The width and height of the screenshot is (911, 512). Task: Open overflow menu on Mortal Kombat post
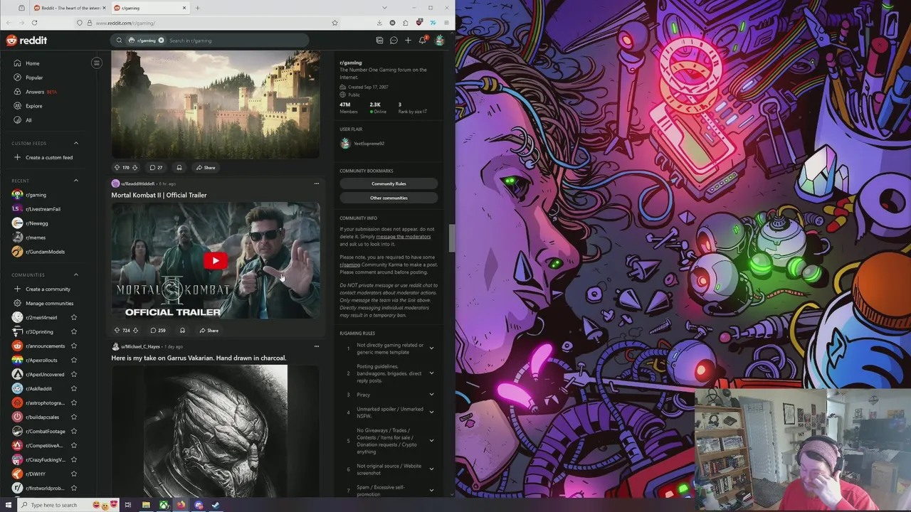(317, 183)
